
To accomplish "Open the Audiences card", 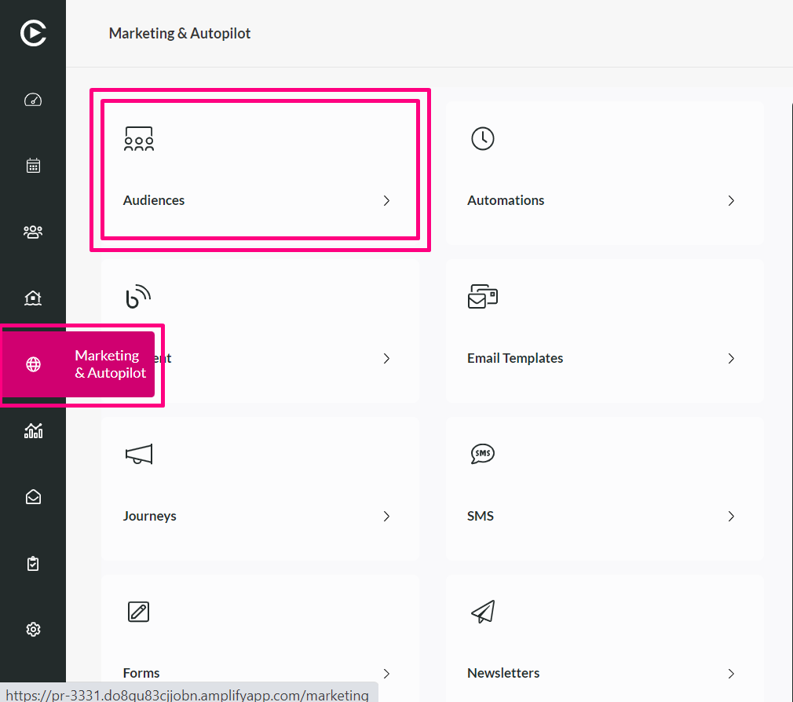I will click(x=260, y=170).
